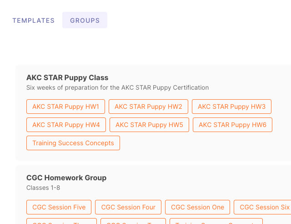Click the AKC STAR Puppy Class heading
This screenshot has height=224, width=291.
click(x=67, y=77)
